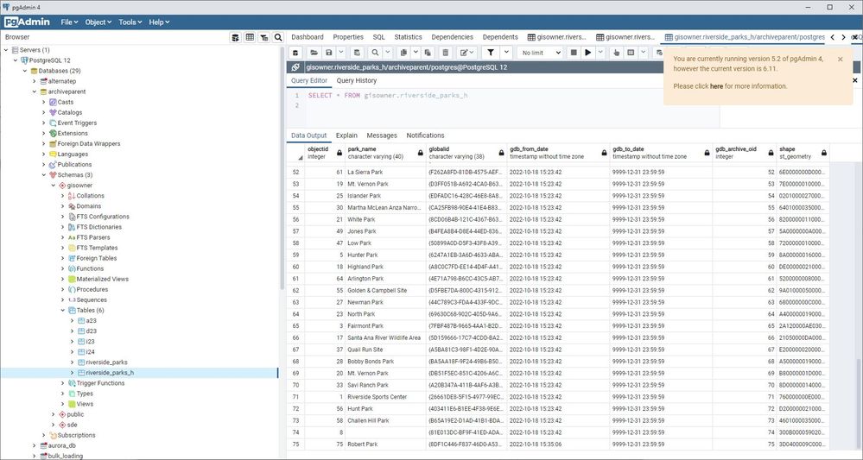The width and height of the screenshot is (863, 460).
Task: Open the Explain output tab
Action: pos(346,135)
